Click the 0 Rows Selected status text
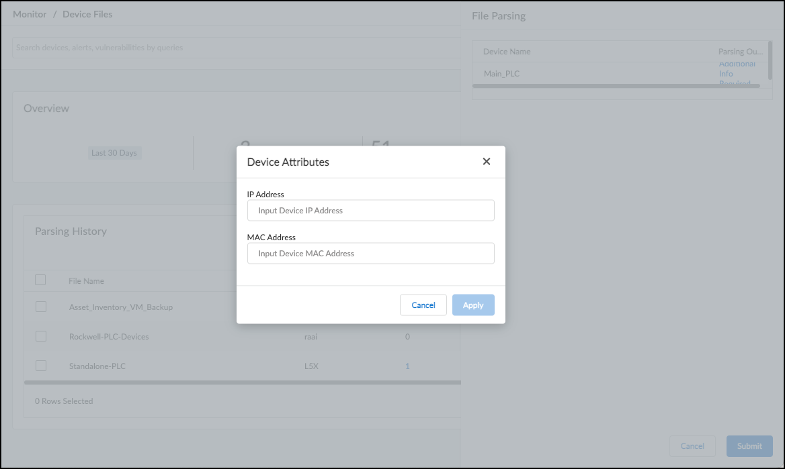 tap(64, 401)
